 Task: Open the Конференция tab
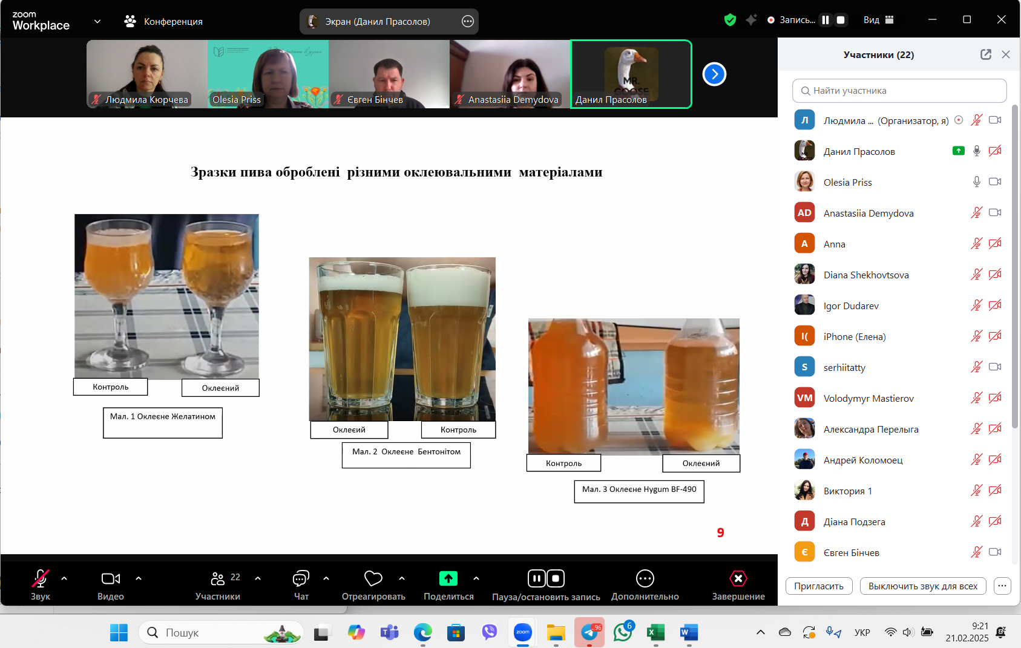point(163,21)
